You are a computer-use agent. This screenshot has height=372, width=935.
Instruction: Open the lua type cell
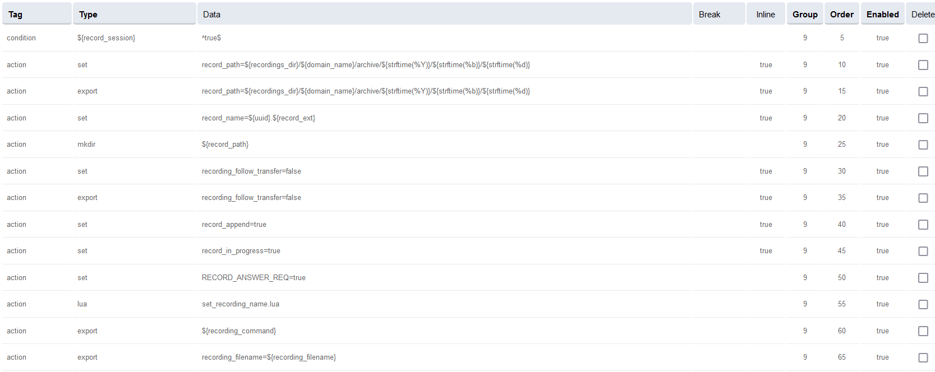[82, 304]
